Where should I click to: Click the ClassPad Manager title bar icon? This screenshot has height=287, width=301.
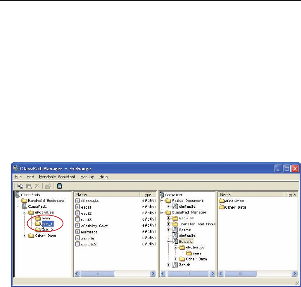pos(16,168)
